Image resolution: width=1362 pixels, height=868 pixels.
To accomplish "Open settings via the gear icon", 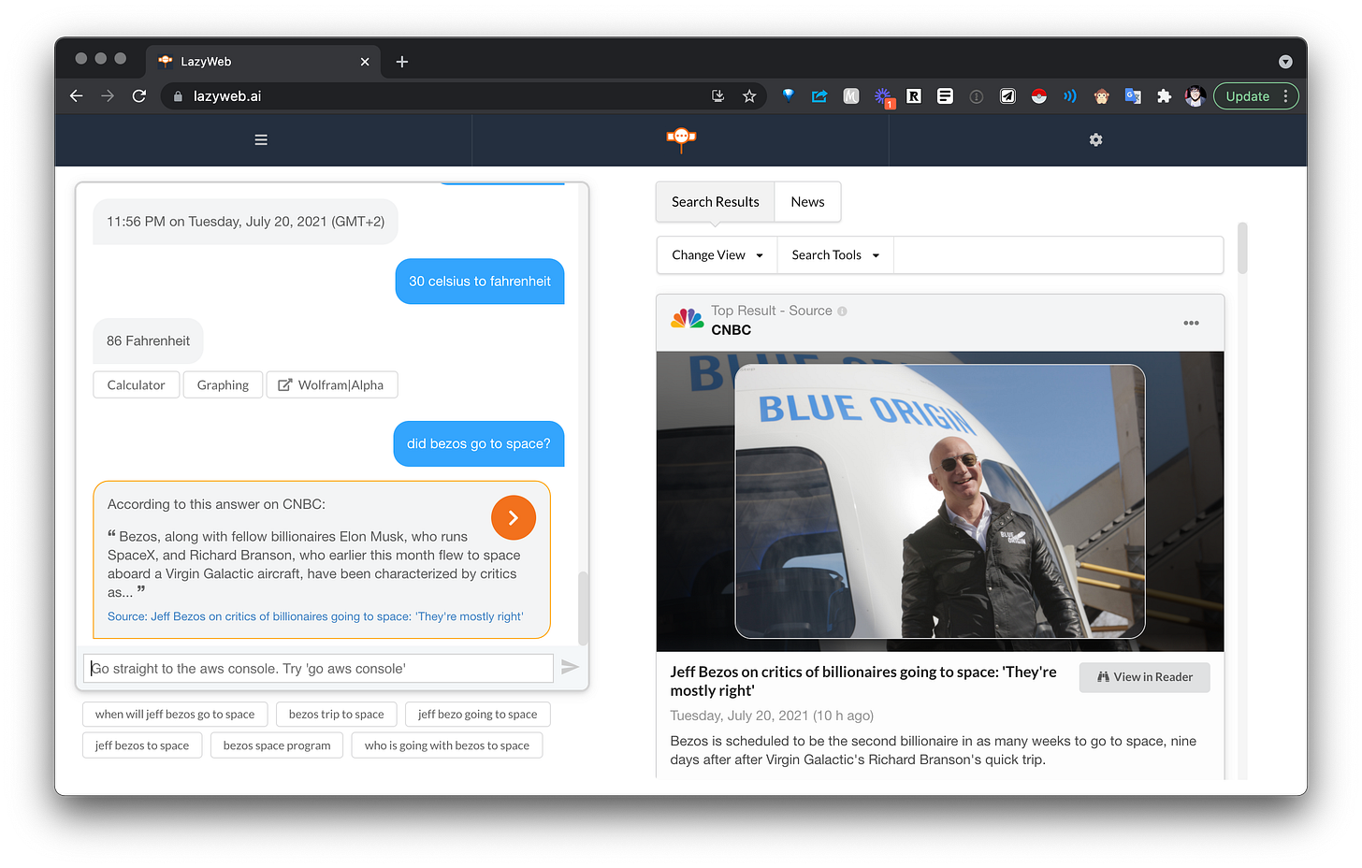I will pyautogui.click(x=1096, y=140).
